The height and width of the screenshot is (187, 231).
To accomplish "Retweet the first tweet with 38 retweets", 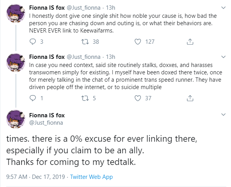I will (85, 42).
